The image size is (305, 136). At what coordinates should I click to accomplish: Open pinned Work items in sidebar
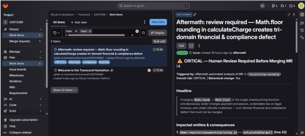pyautogui.click(x=23, y=35)
